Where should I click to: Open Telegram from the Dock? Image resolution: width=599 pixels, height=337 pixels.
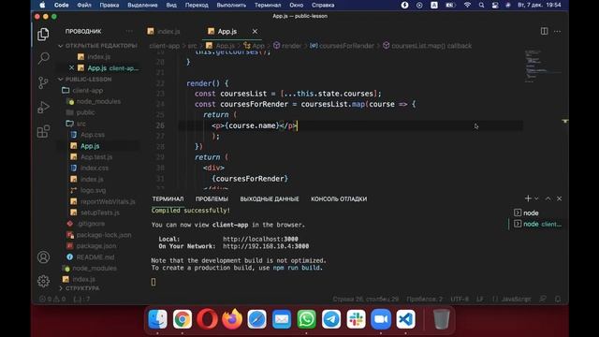[331, 319]
